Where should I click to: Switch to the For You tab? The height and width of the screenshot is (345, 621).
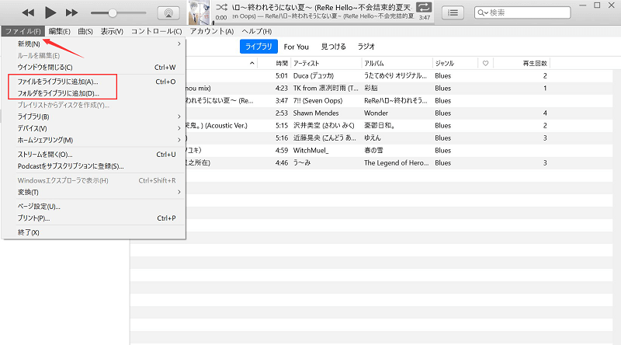click(x=297, y=47)
